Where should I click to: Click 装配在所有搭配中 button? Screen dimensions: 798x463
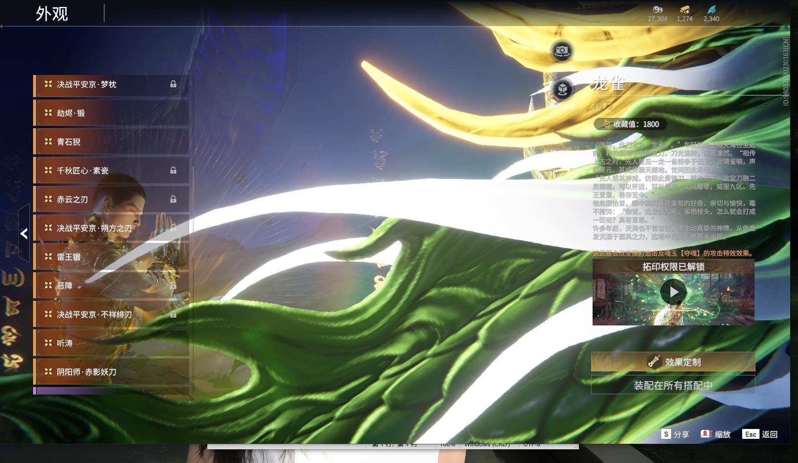tap(673, 385)
